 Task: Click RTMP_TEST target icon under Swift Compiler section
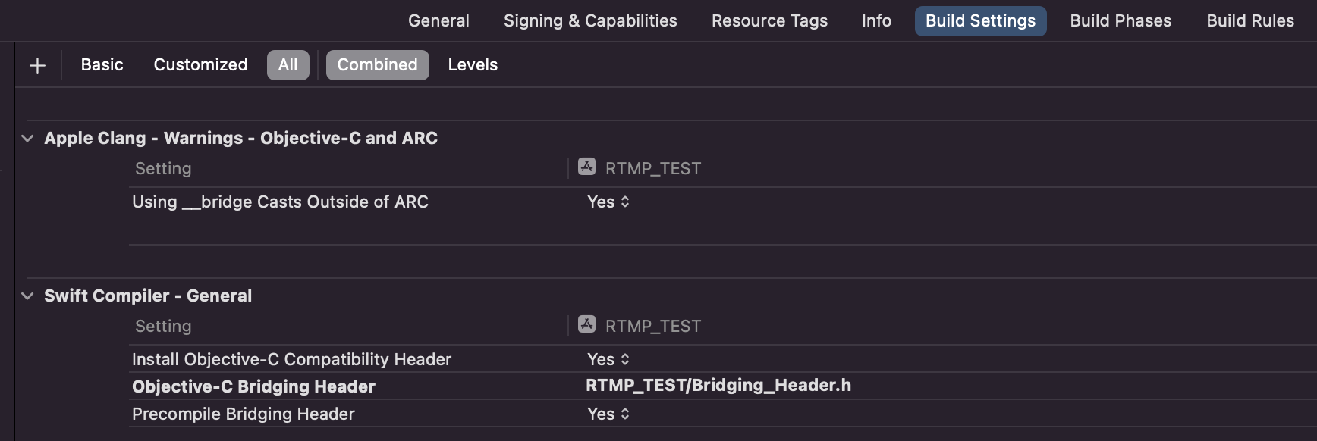pyautogui.click(x=586, y=324)
